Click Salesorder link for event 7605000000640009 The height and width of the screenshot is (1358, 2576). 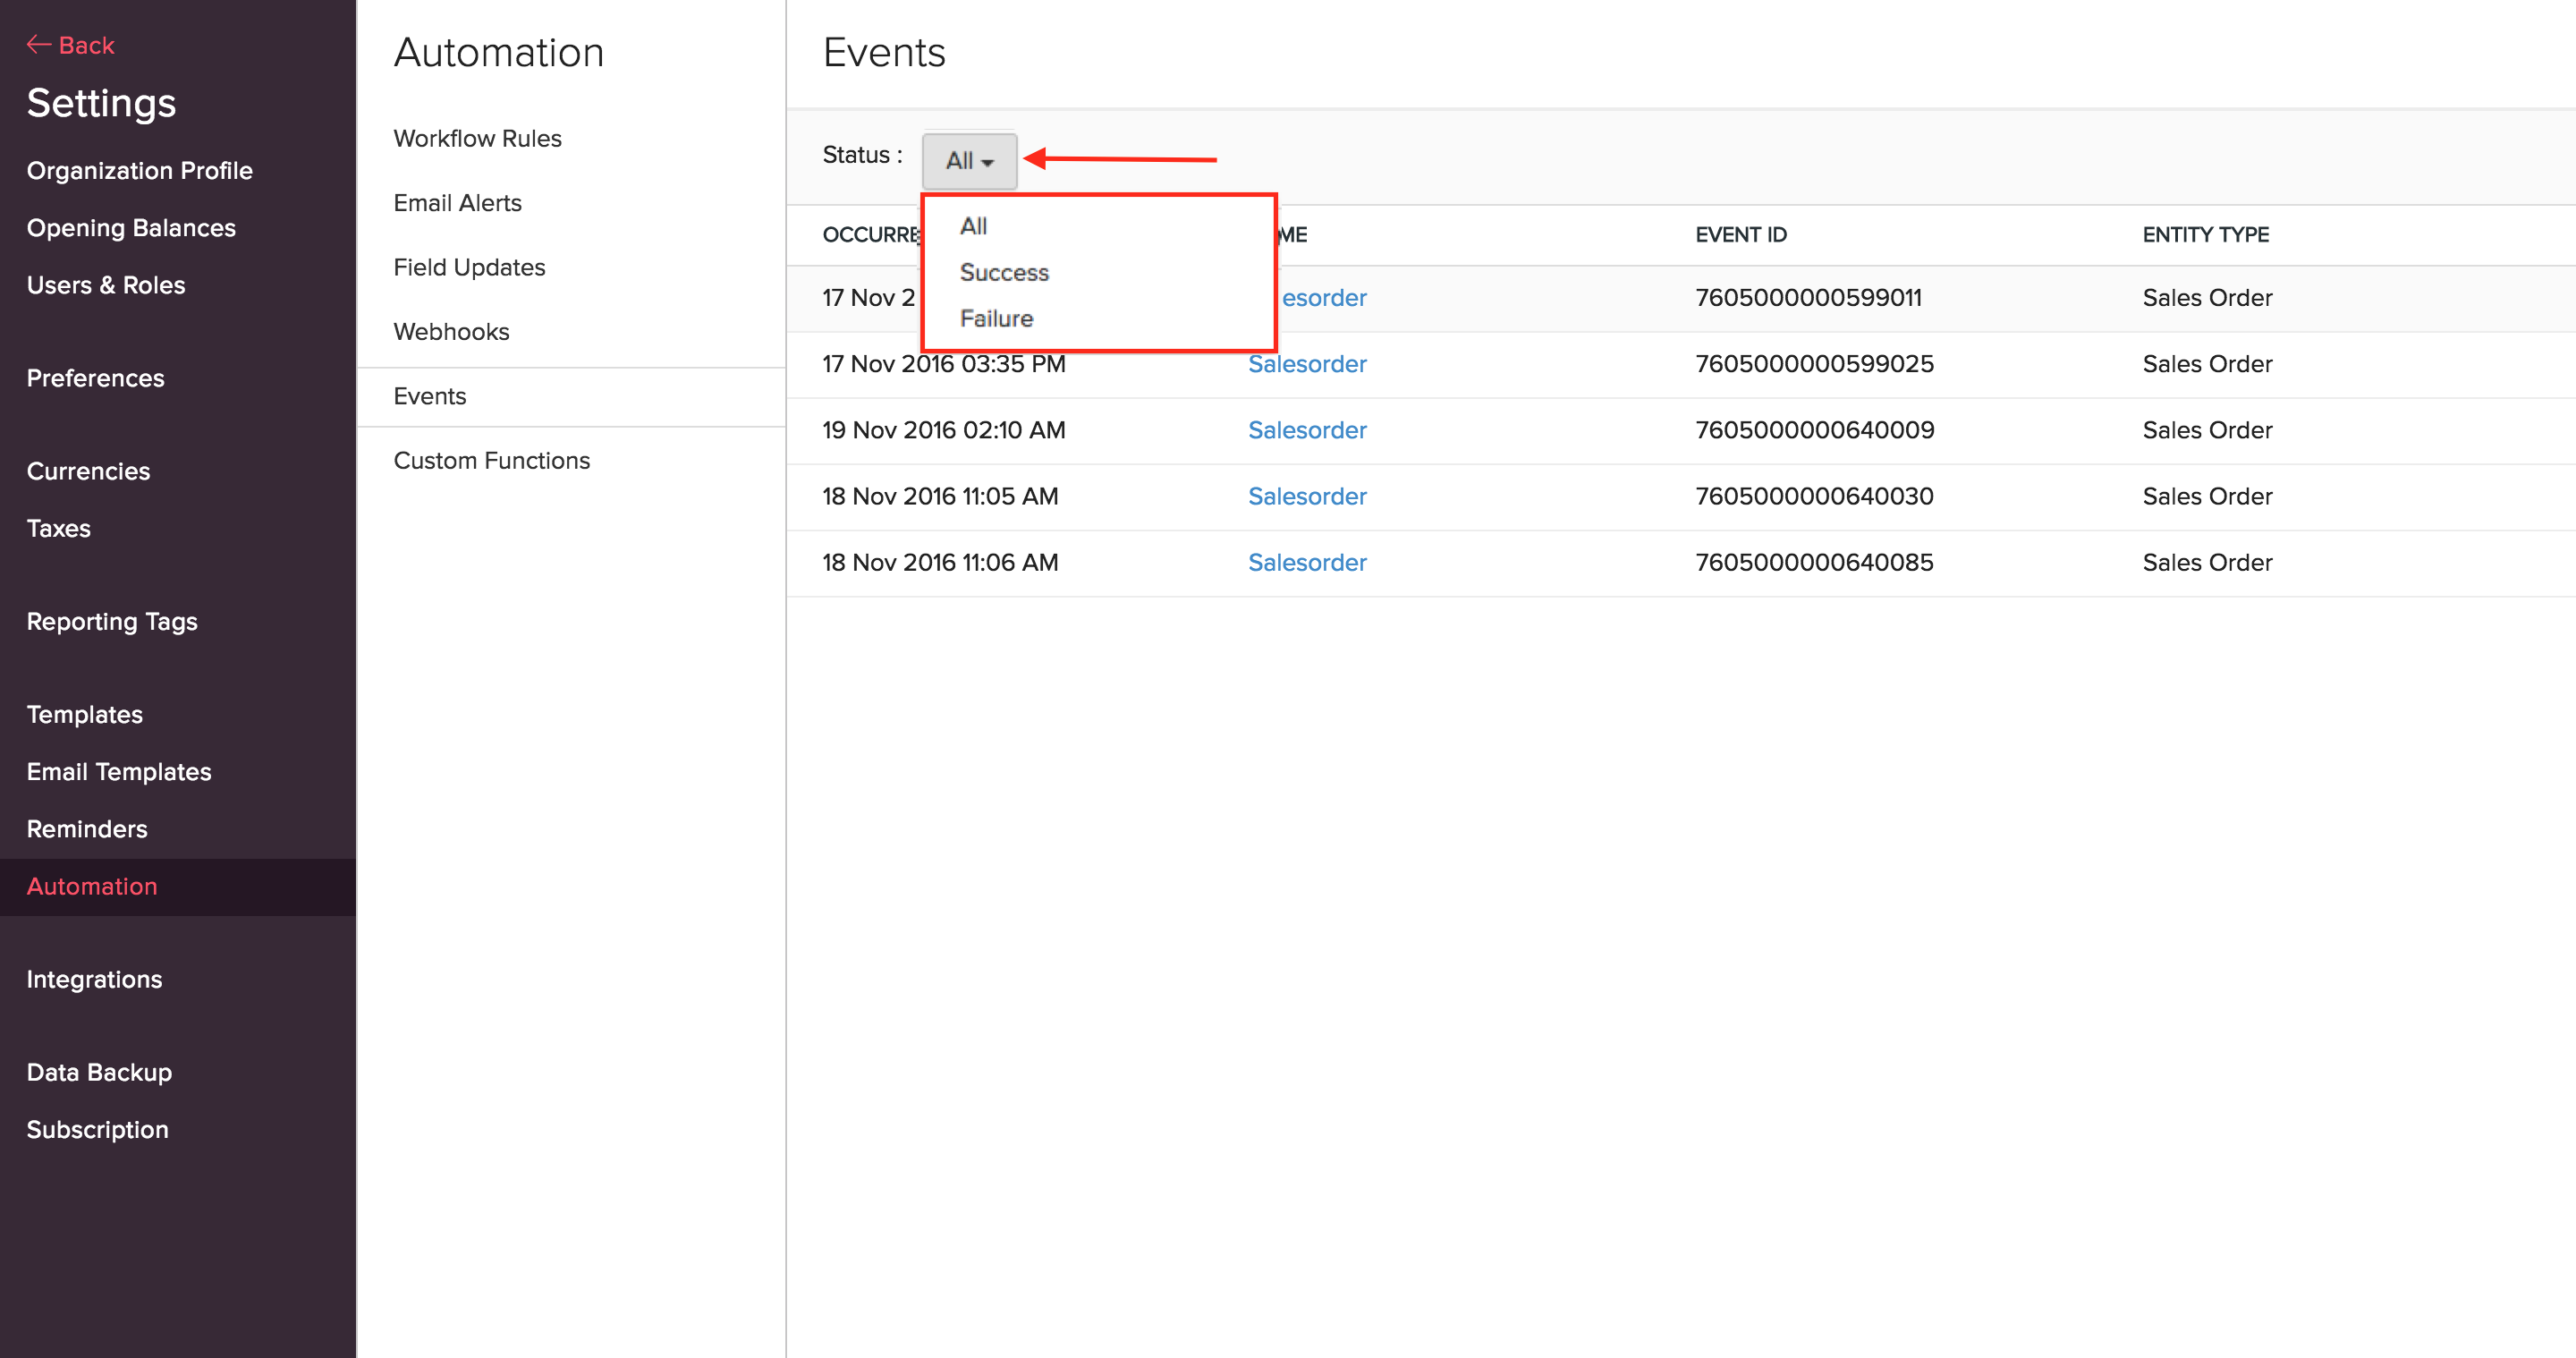click(1306, 430)
